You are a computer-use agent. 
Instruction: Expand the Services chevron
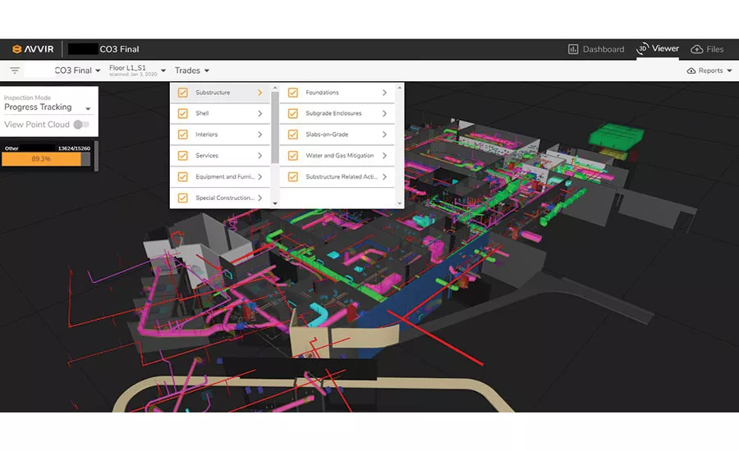point(259,156)
